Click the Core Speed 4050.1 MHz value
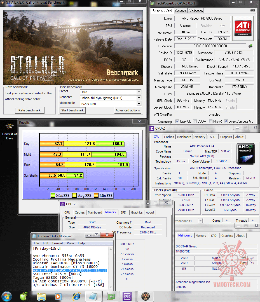Viewport: 260px width, 302px height. click(186, 195)
